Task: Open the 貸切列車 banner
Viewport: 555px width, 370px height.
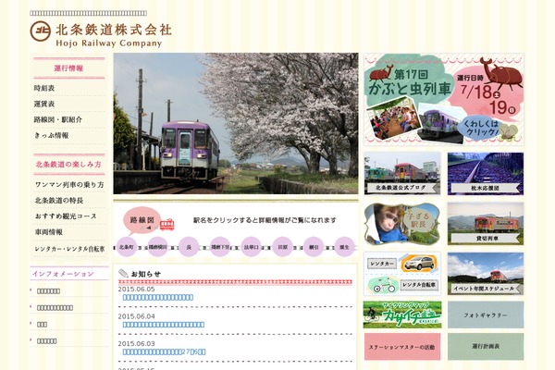Action: [486, 224]
